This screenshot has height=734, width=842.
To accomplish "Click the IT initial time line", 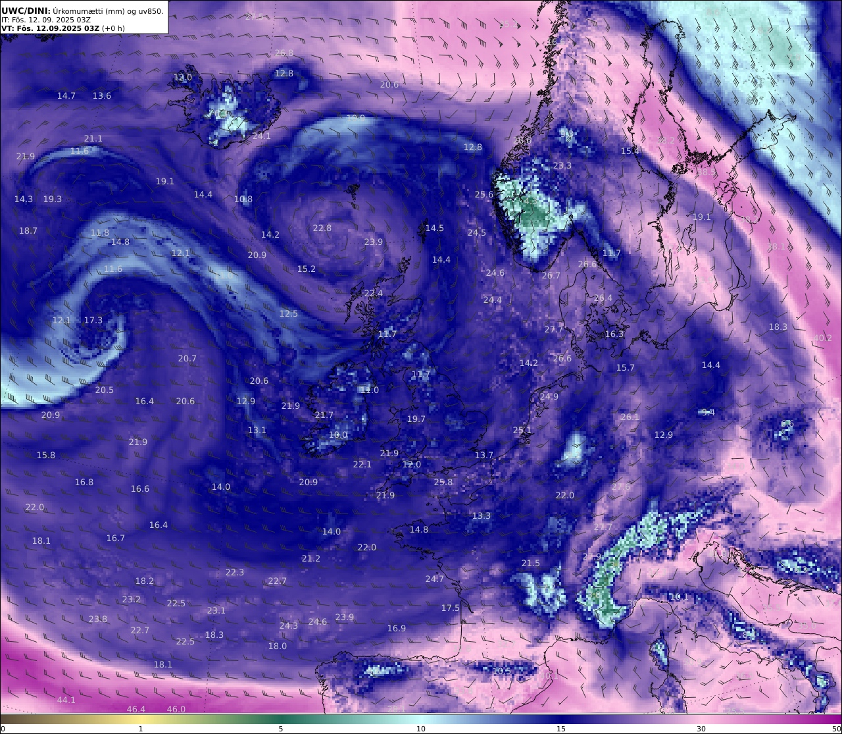I will click(46, 20).
